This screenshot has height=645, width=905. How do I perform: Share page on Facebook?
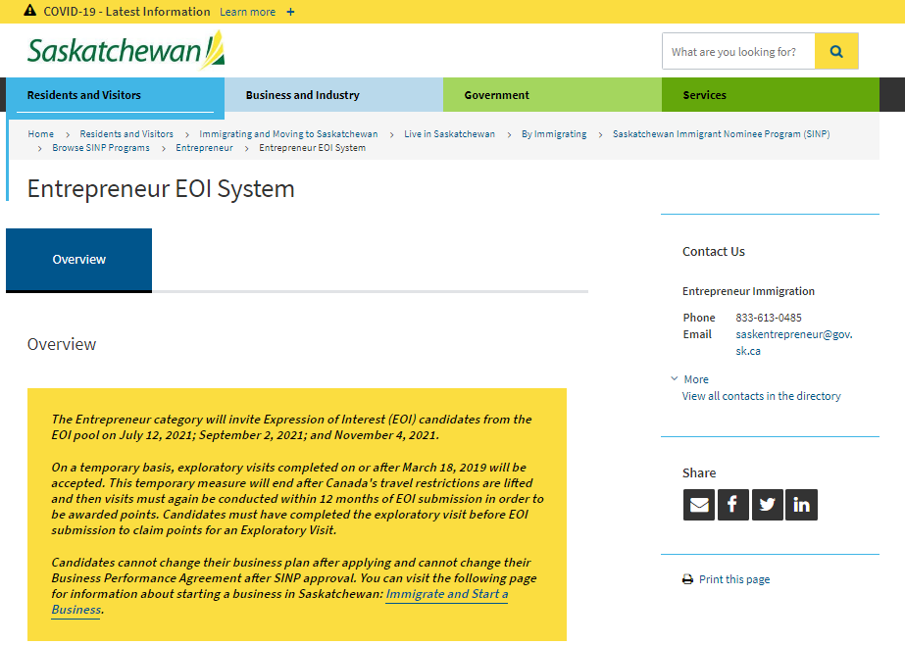tap(733, 505)
